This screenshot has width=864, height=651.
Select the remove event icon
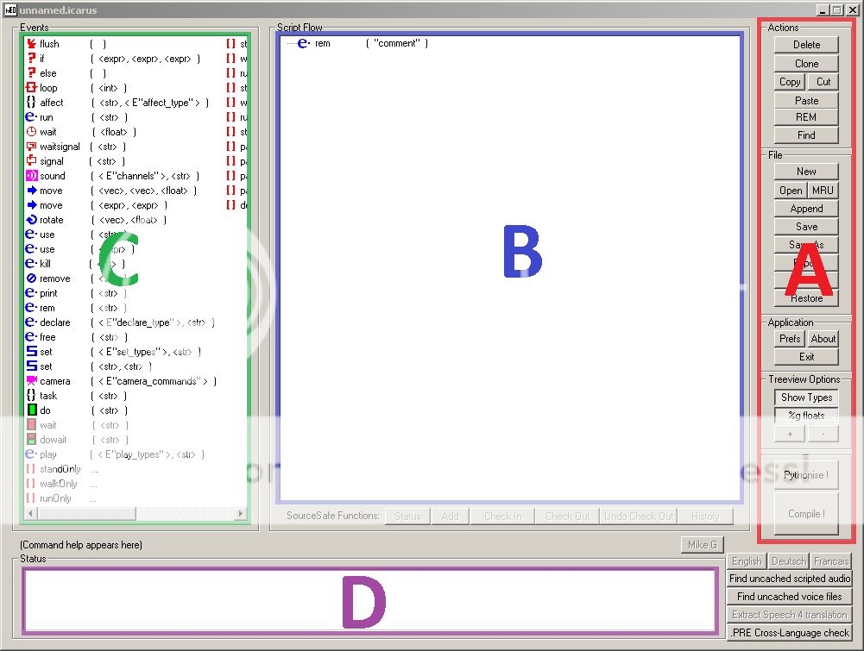(31, 279)
